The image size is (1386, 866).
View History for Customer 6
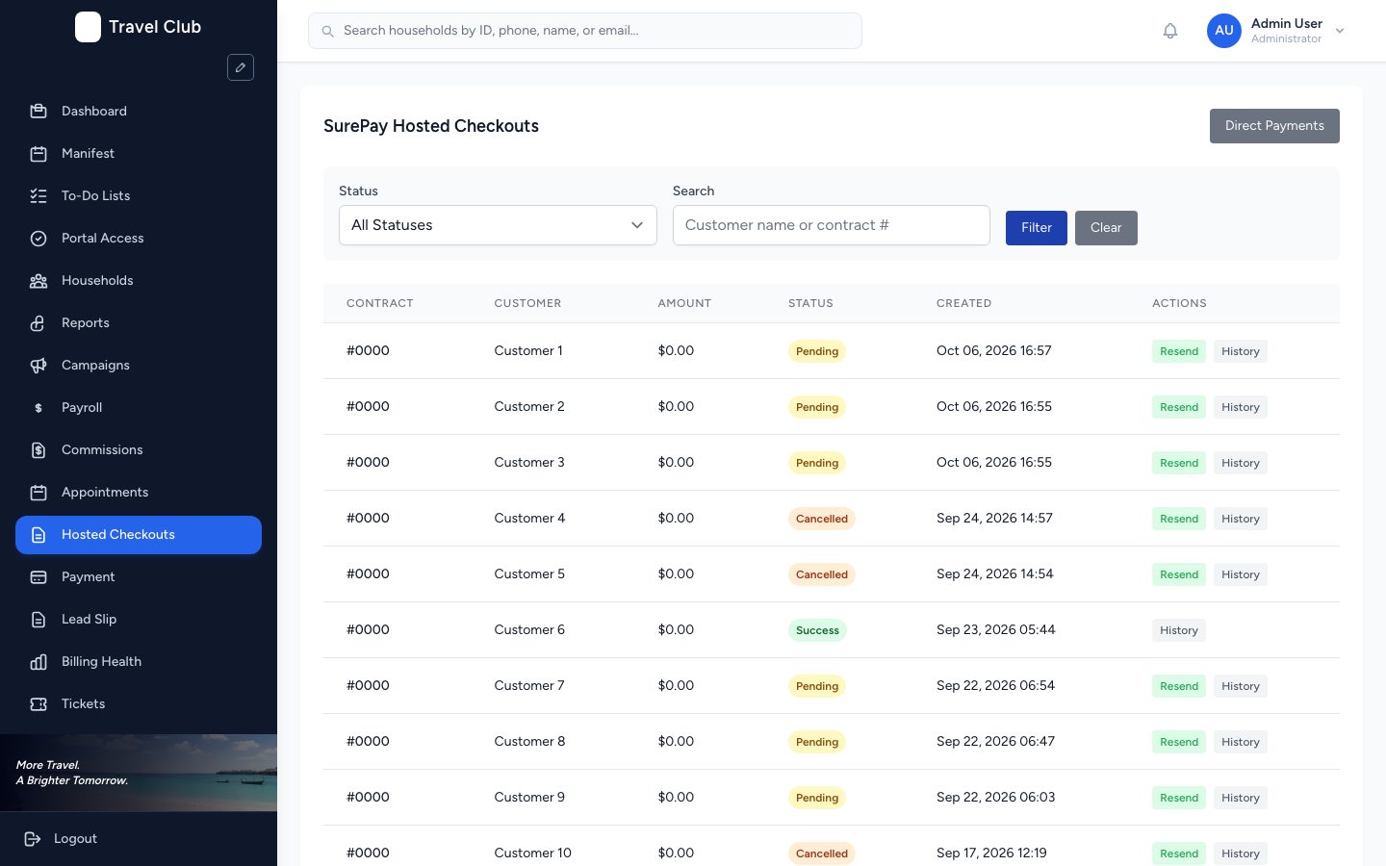coord(1179,630)
